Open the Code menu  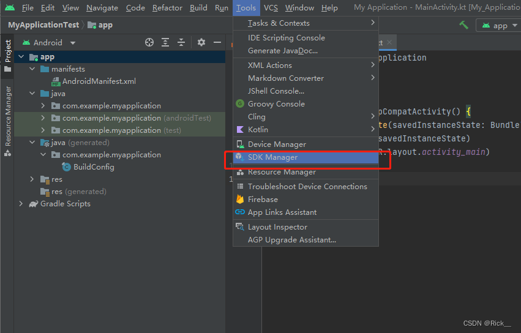(x=135, y=7)
